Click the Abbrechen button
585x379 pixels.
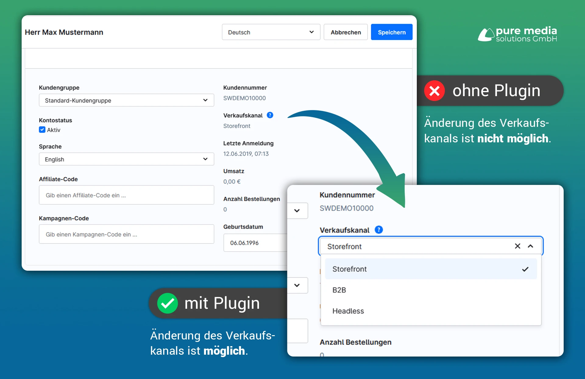click(345, 32)
